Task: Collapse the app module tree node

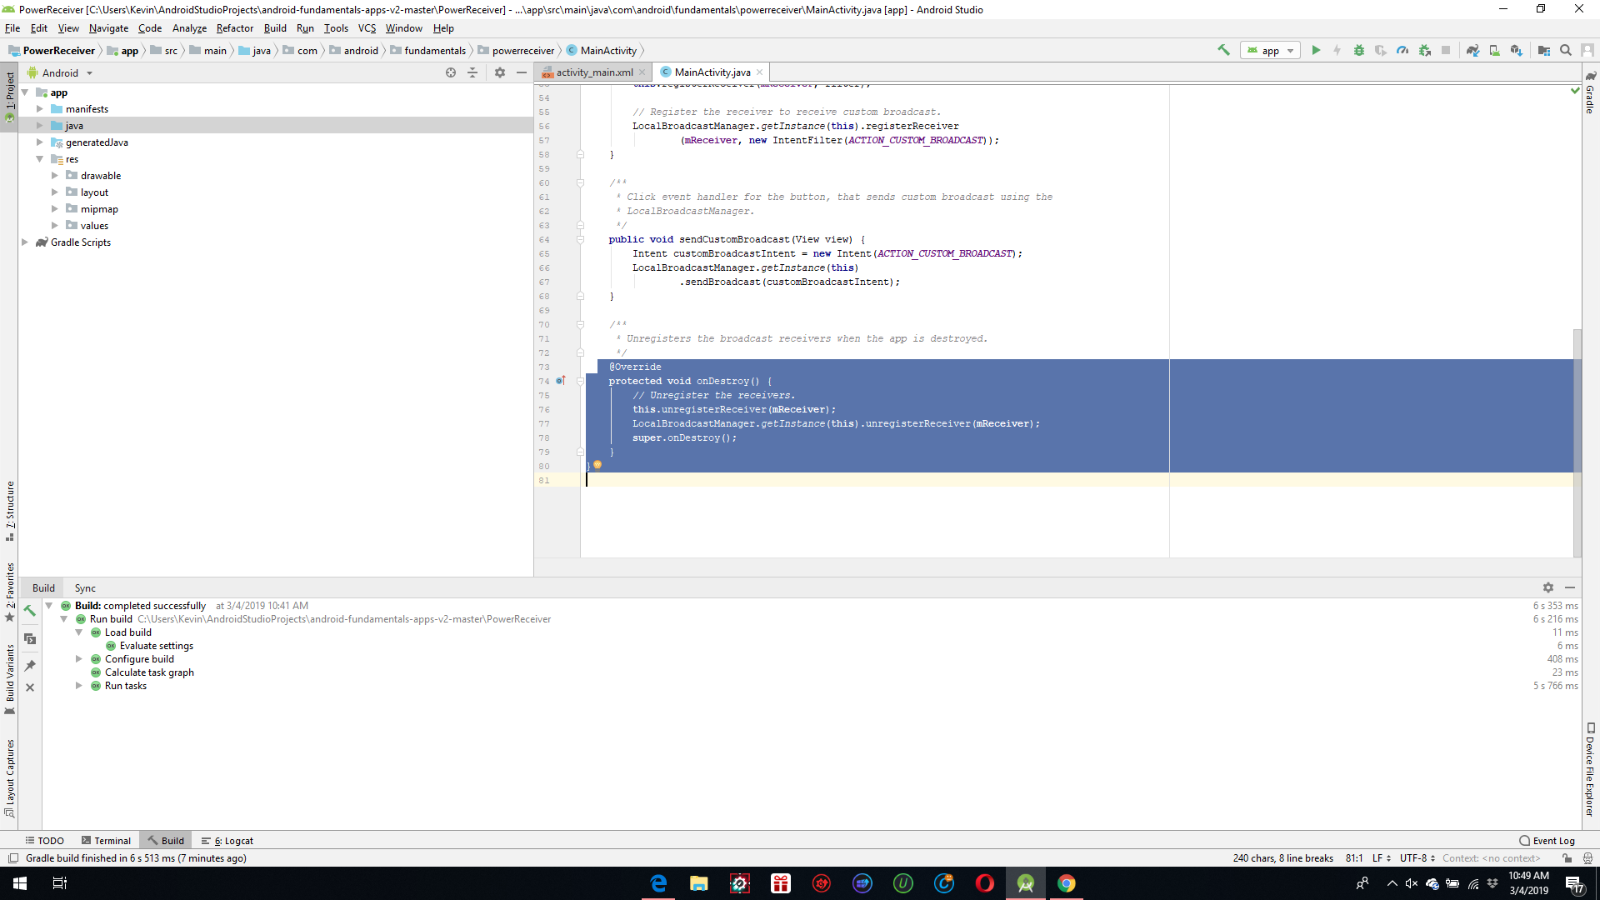Action: 25,92
